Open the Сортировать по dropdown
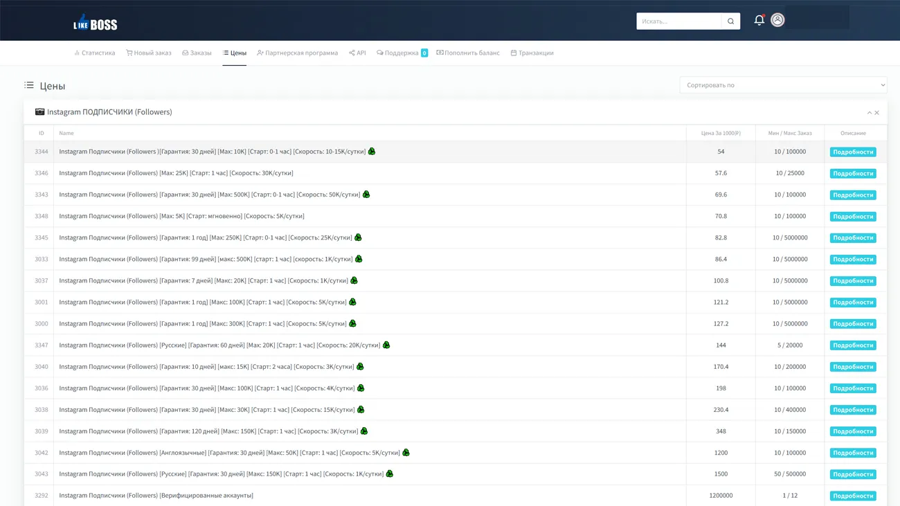900x506 pixels. [x=783, y=85]
